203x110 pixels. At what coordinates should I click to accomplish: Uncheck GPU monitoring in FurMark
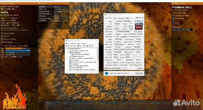(x=2, y=39)
